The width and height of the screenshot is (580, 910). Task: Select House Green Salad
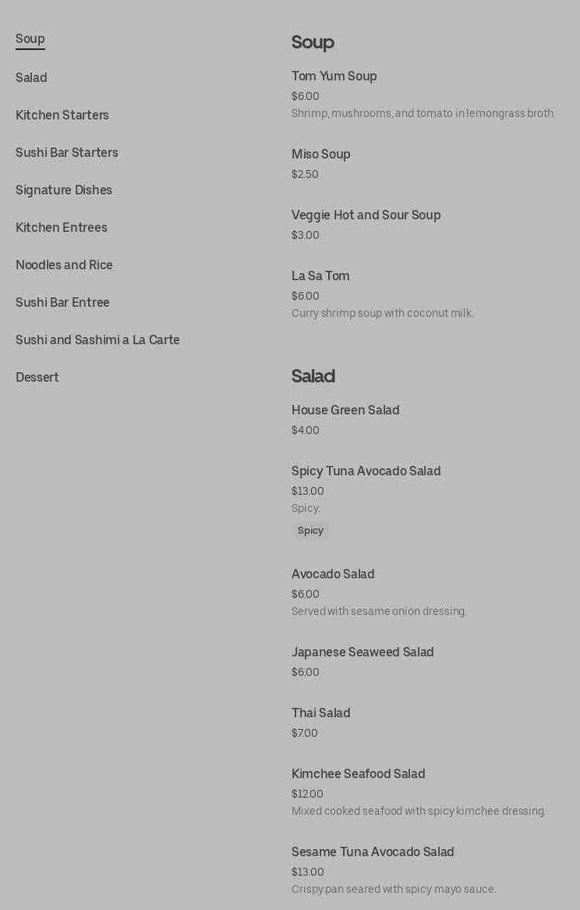[345, 411]
